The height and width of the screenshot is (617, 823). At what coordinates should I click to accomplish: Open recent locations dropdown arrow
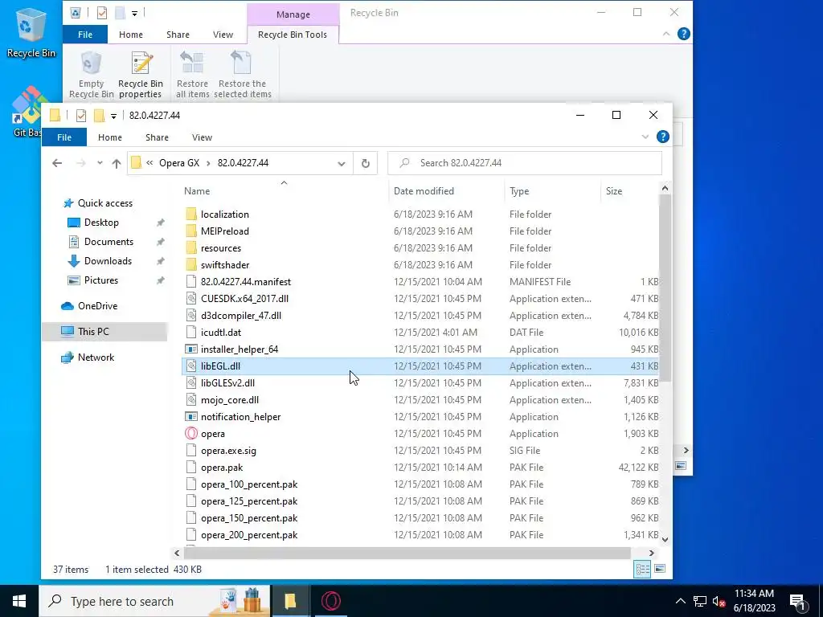click(x=100, y=163)
